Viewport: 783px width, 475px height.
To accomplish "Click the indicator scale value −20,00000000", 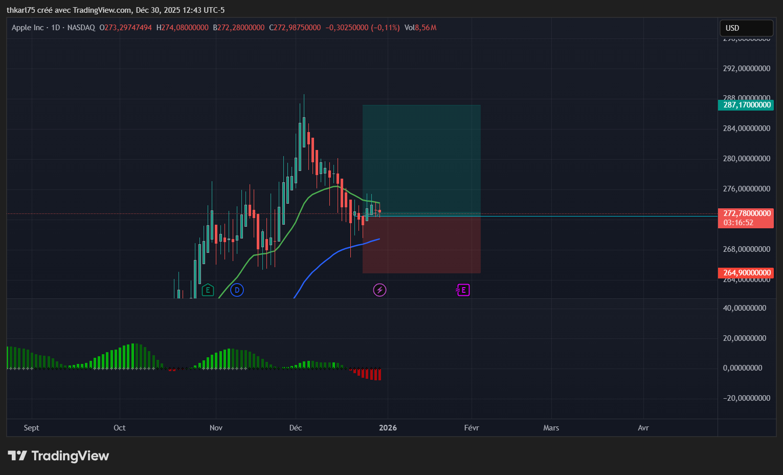I will tap(746, 398).
